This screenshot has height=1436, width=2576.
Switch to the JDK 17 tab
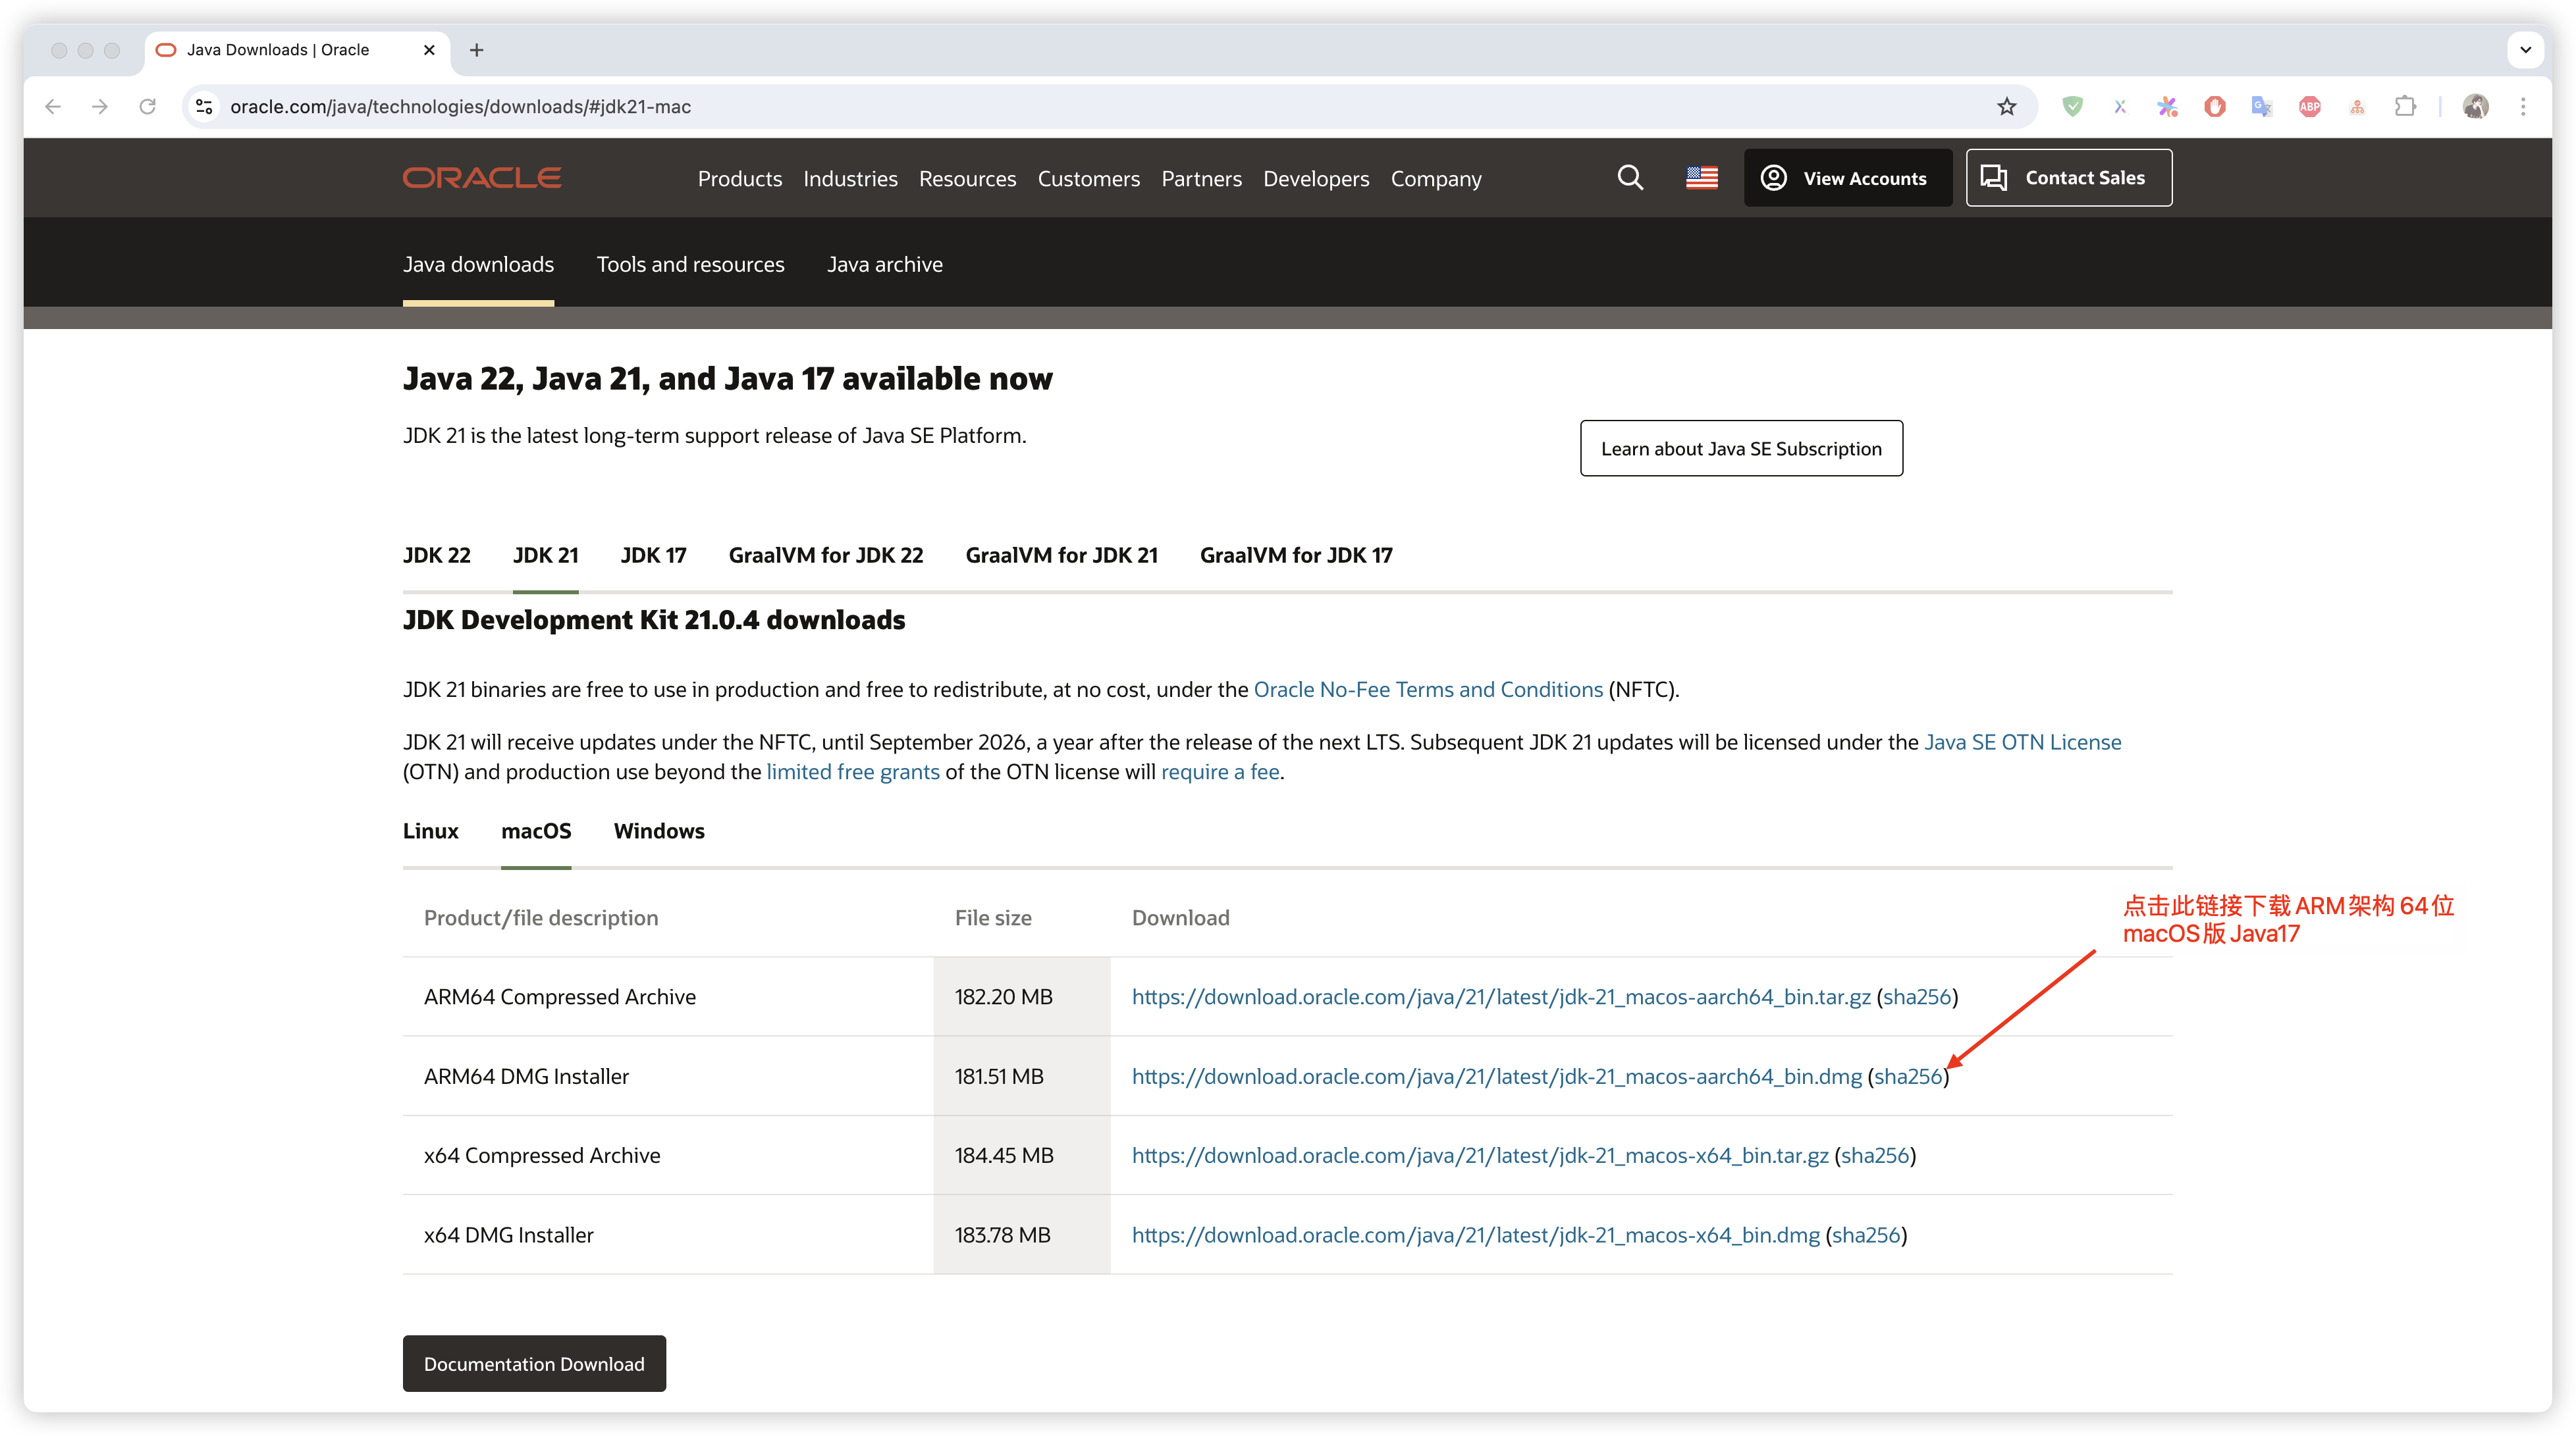click(x=653, y=555)
